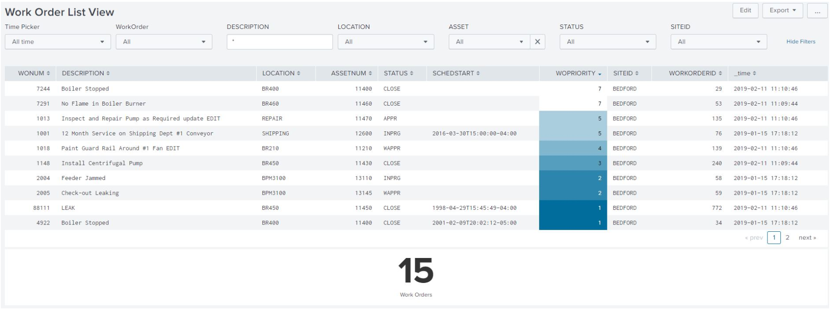Click location cell 'REPAIR'
Viewport: 830px width, 311px height.
[272, 119]
